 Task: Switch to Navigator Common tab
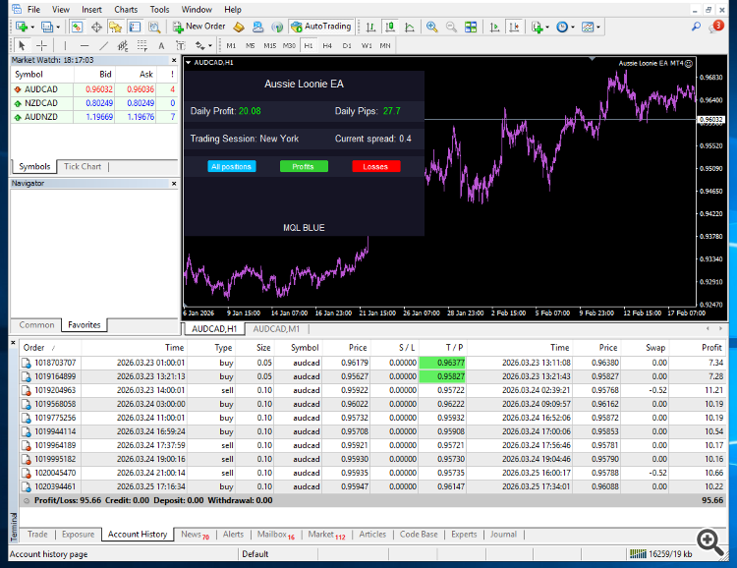pyautogui.click(x=36, y=325)
